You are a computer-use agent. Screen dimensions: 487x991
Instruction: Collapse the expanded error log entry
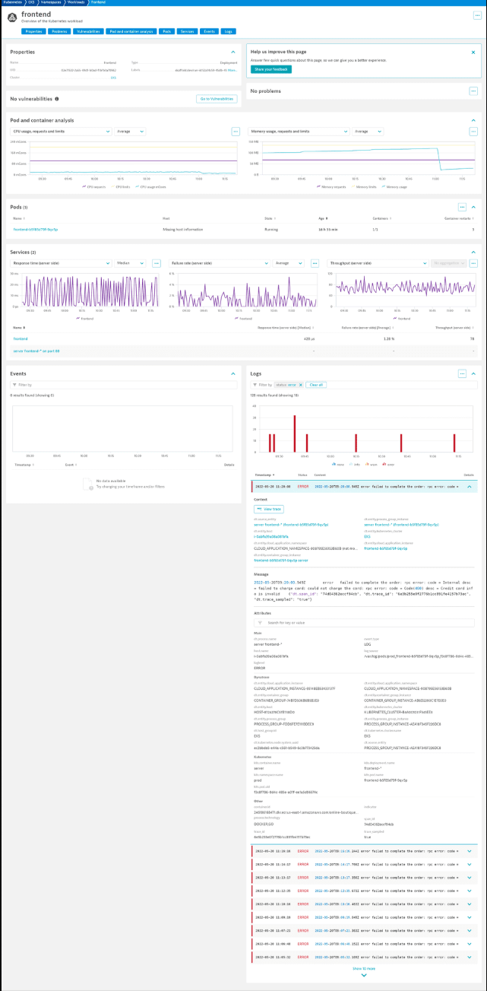[469, 486]
